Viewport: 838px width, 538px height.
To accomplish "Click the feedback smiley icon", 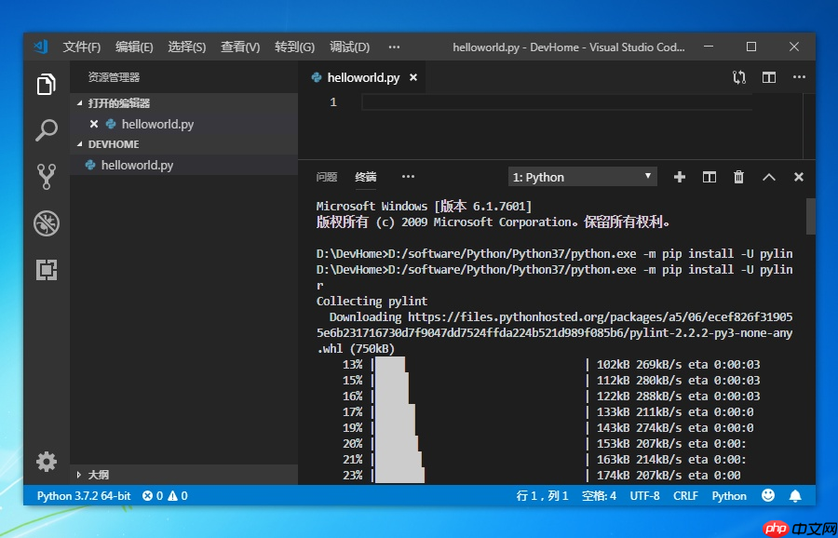I will 768,495.
